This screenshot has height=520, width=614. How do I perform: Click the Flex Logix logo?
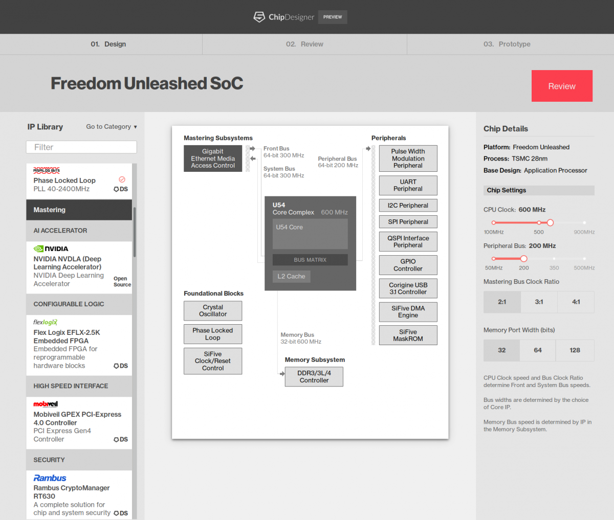(x=46, y=322)
